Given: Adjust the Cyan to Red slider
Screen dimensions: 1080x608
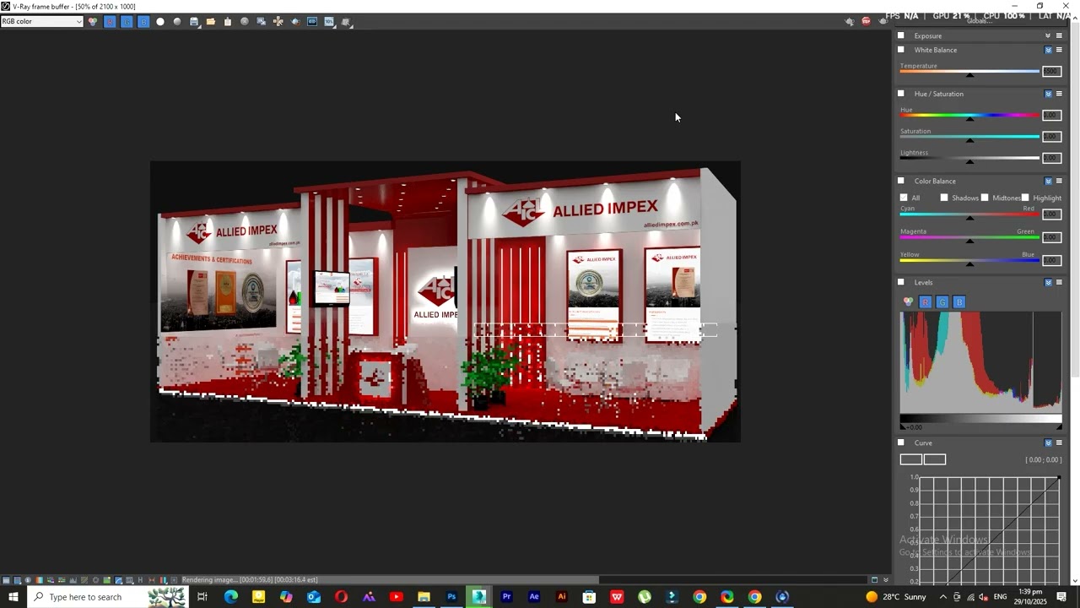Looking at the screenshot, I should click(x=969, y=215).
